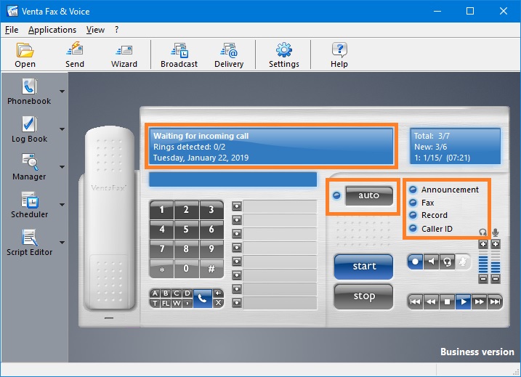Click the message counter display showing Total: 3/7
The width and height of the screenshot is (521, 377).
[x=455, y=147]
